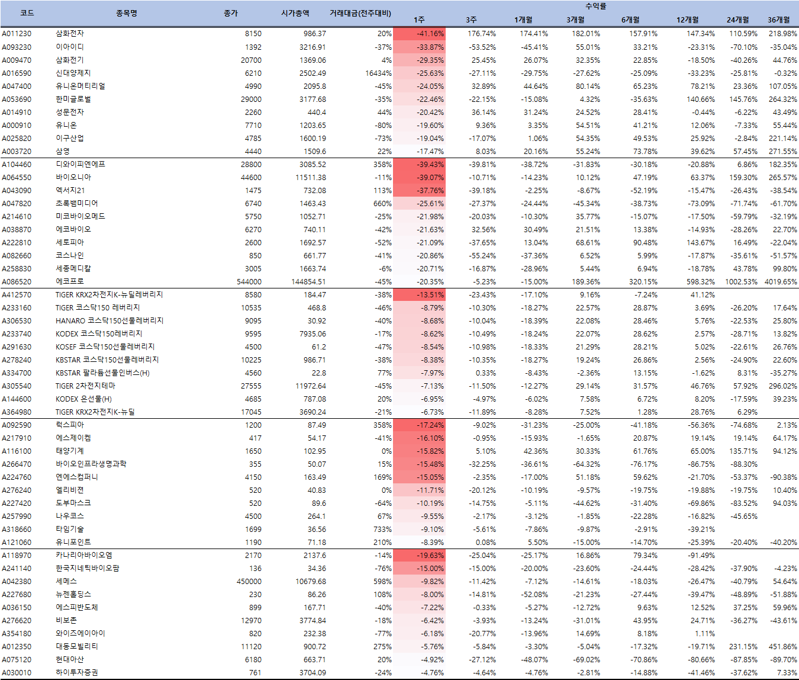Click the 6개월 column header
The image size is (799, 680).
tap(630, 20)
